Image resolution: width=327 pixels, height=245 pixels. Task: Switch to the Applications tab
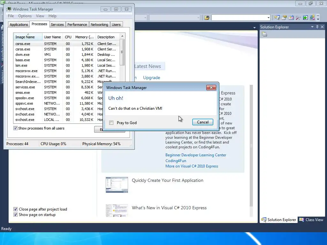19,25
